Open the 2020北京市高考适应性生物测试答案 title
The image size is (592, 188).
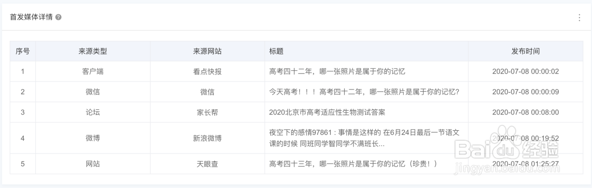point(327,112)
